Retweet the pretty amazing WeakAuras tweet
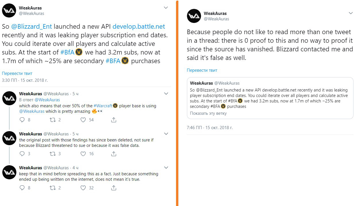363x206 pixels. [x=53, y=120]
